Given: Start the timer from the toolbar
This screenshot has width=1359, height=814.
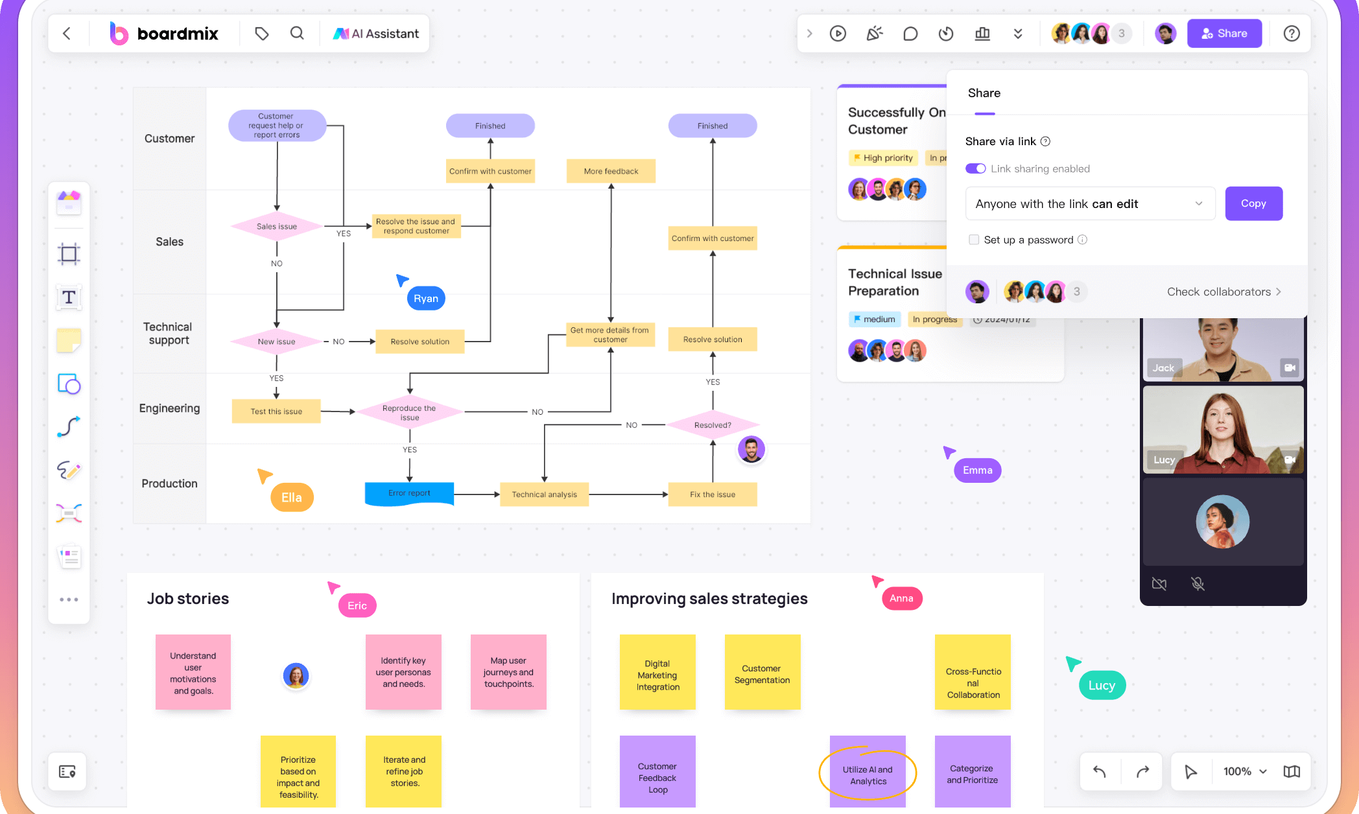Looking at the screenshot, I should tap(946, 33).
